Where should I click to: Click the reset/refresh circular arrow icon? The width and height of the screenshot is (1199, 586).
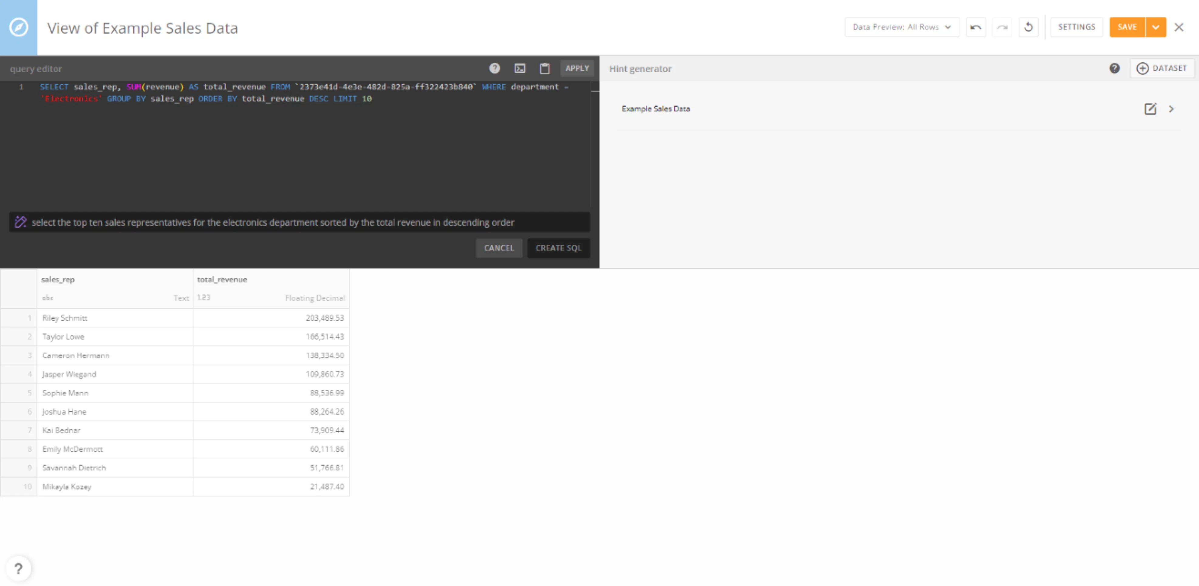1028,27
